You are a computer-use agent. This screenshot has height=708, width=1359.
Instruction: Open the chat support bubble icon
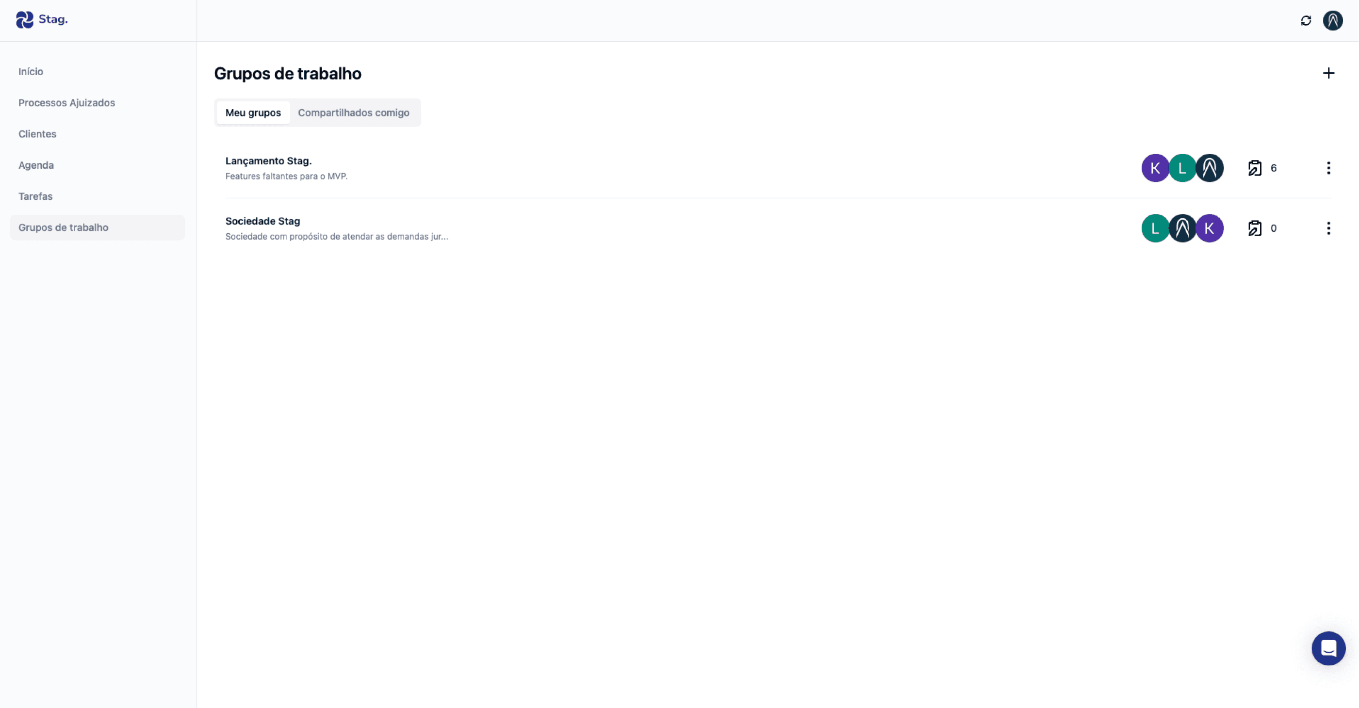pos(1328,648)
